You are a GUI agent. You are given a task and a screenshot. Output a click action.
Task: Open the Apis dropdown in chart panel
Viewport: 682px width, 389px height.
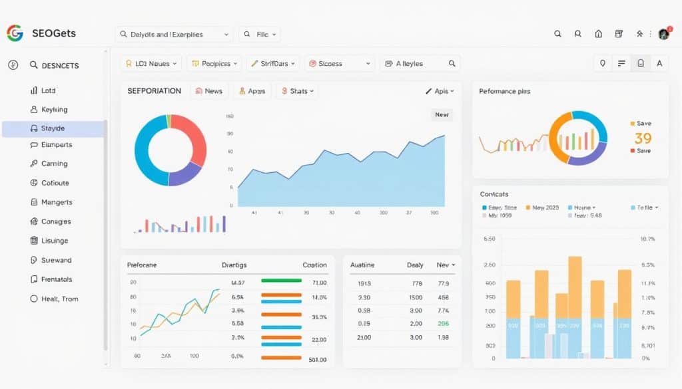440,90
